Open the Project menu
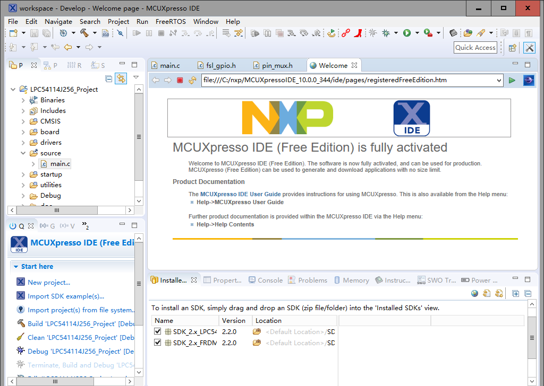Viewport: 544px width, 386px height. 118,21
